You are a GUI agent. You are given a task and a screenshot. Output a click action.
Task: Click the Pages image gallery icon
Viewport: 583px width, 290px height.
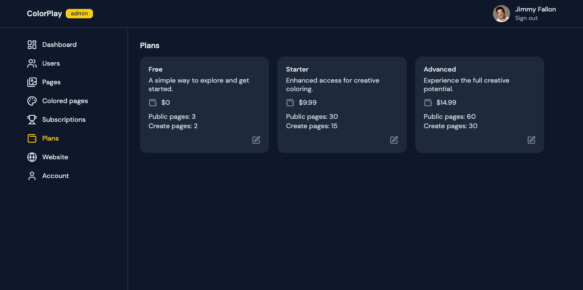click(x=32, y=82)
